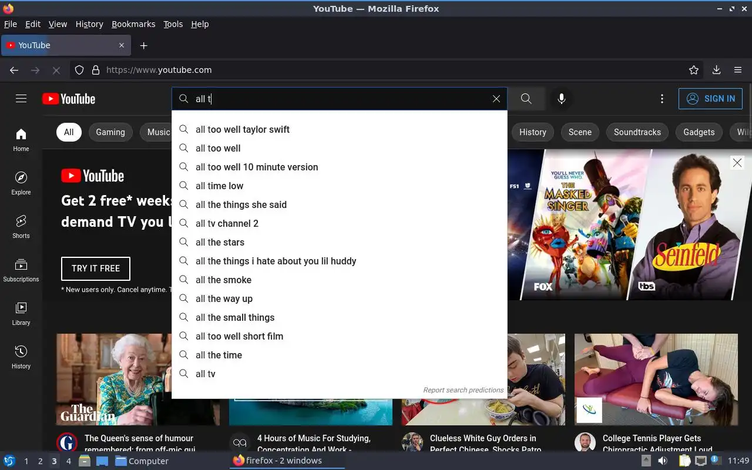Open Shorts in the sidebar

point(21,227)
